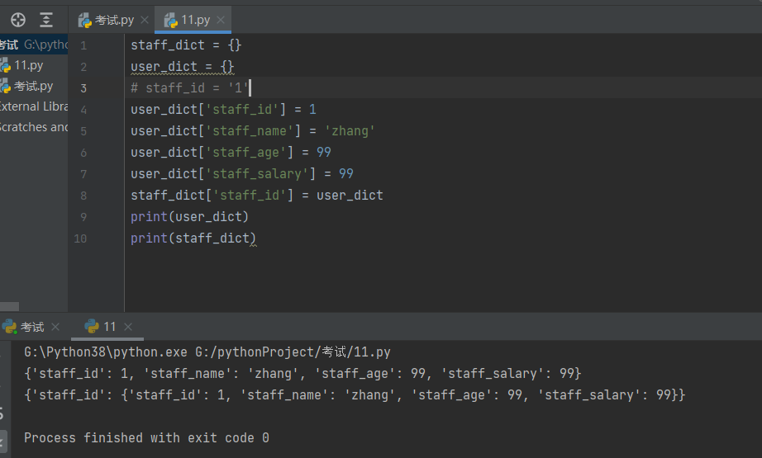Close the 考试 run tab
The height and width of the screenshot is (458, 762).
[x=55, y=327]
